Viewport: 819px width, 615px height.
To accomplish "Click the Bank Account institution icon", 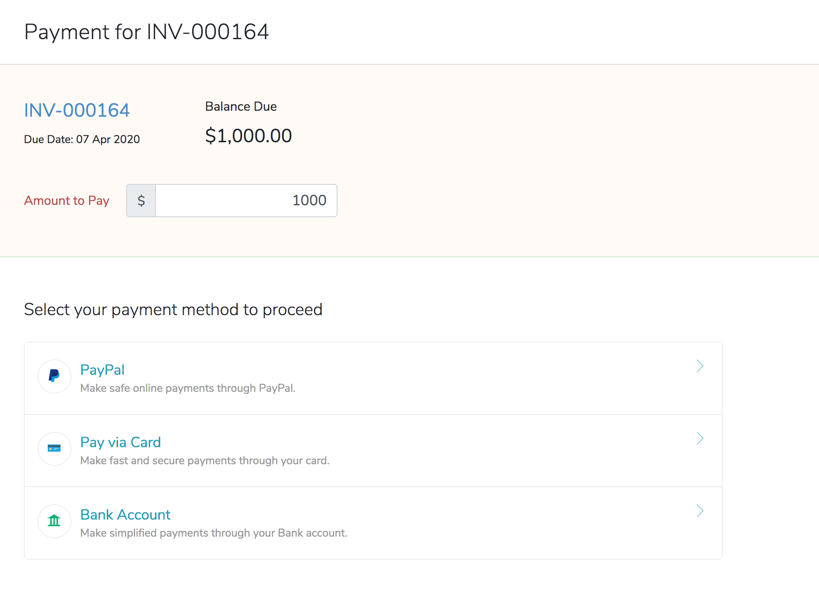I will tap(54, 521).
